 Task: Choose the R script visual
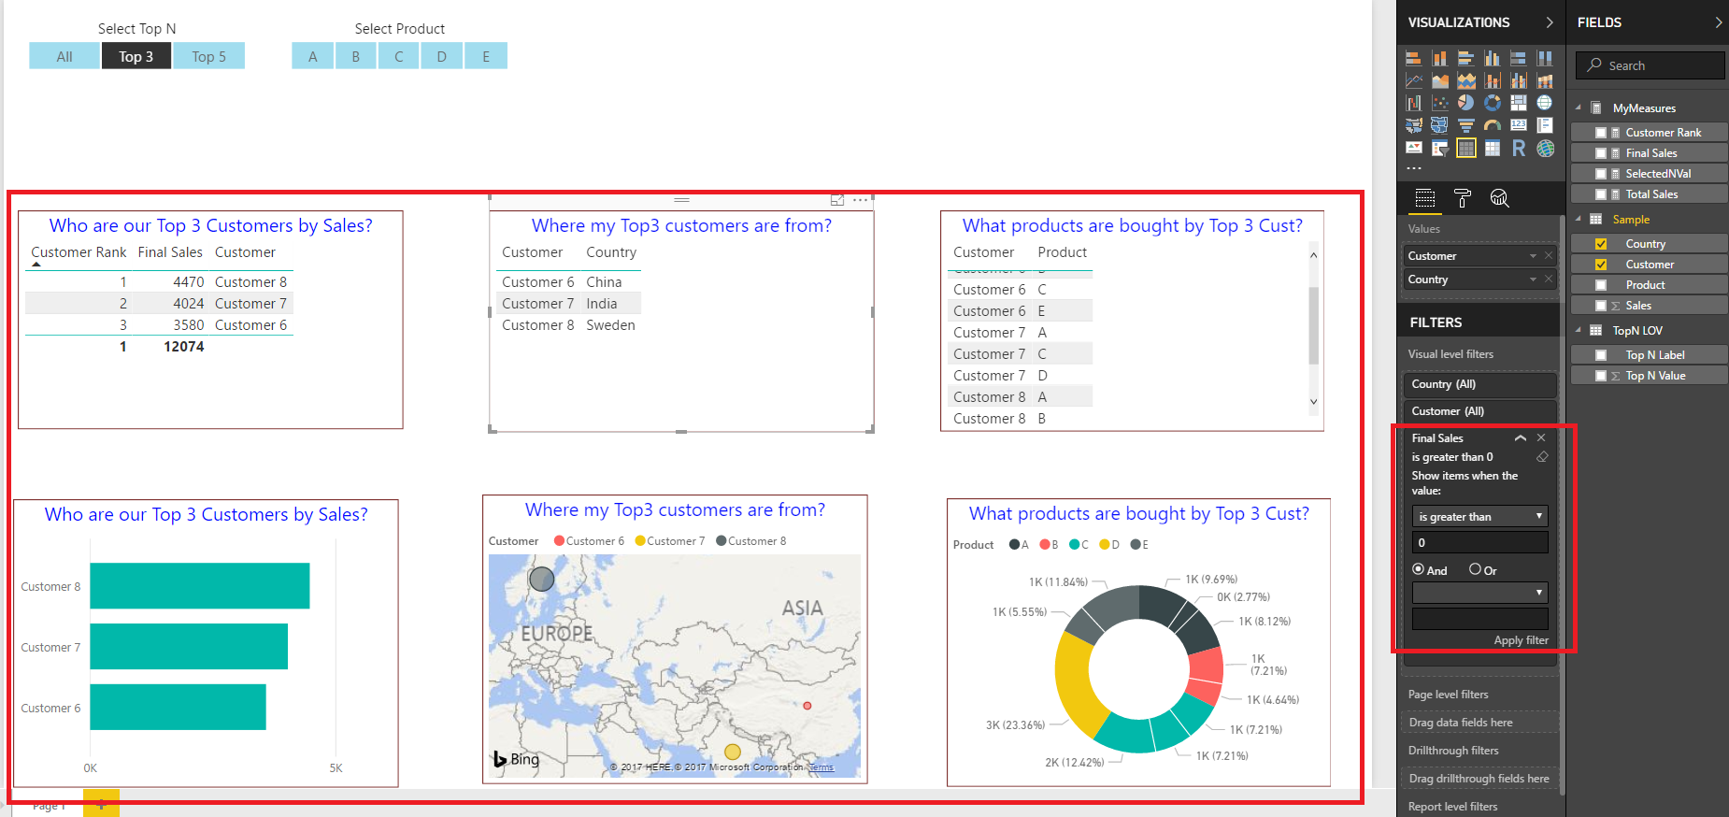point(1519,148)
